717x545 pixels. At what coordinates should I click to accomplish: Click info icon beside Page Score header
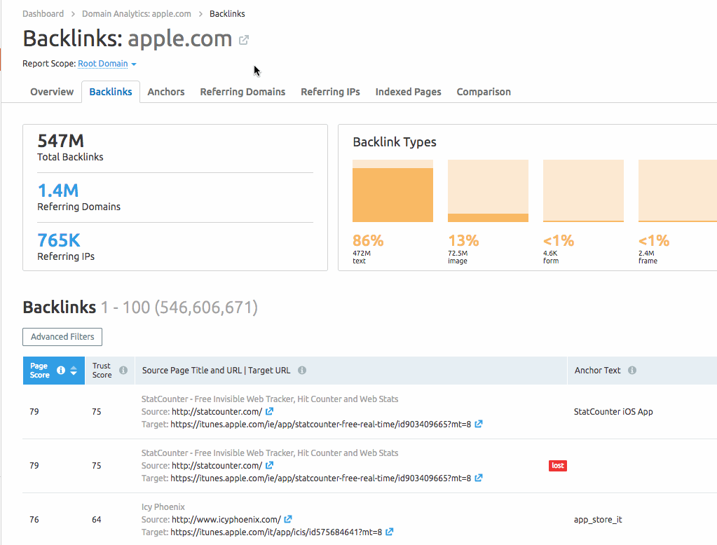tap(61, 371)
